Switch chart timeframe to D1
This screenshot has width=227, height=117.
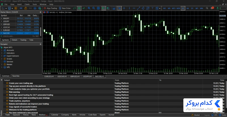point(192,8)
